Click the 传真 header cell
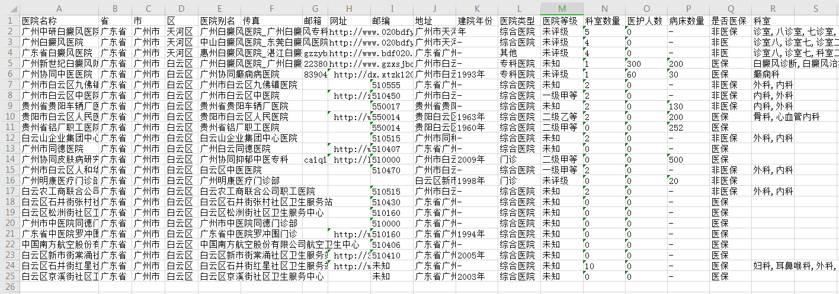 (x=271, y=21)
